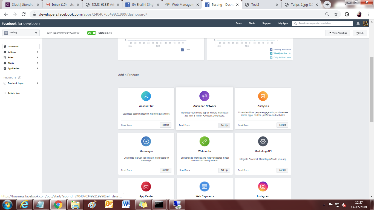The height and width of the screenshot is (210, 374).
Task: Click the Calls legend color swatch
Action: 182,50
